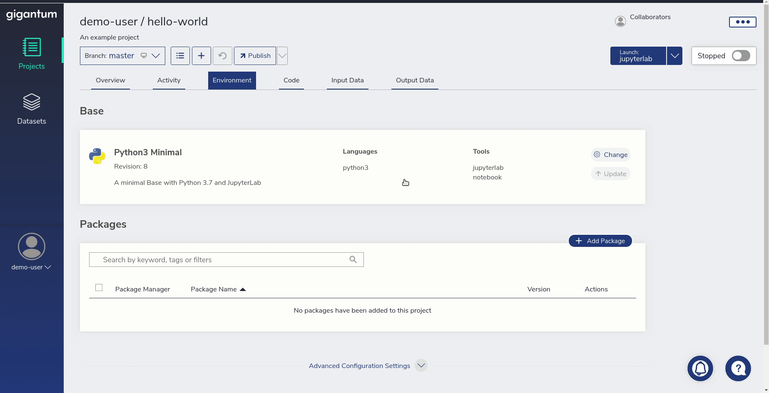The image size is (769, 393).
Task: Click the base description mentioning Python 3.7
Action: coord(187,183)
